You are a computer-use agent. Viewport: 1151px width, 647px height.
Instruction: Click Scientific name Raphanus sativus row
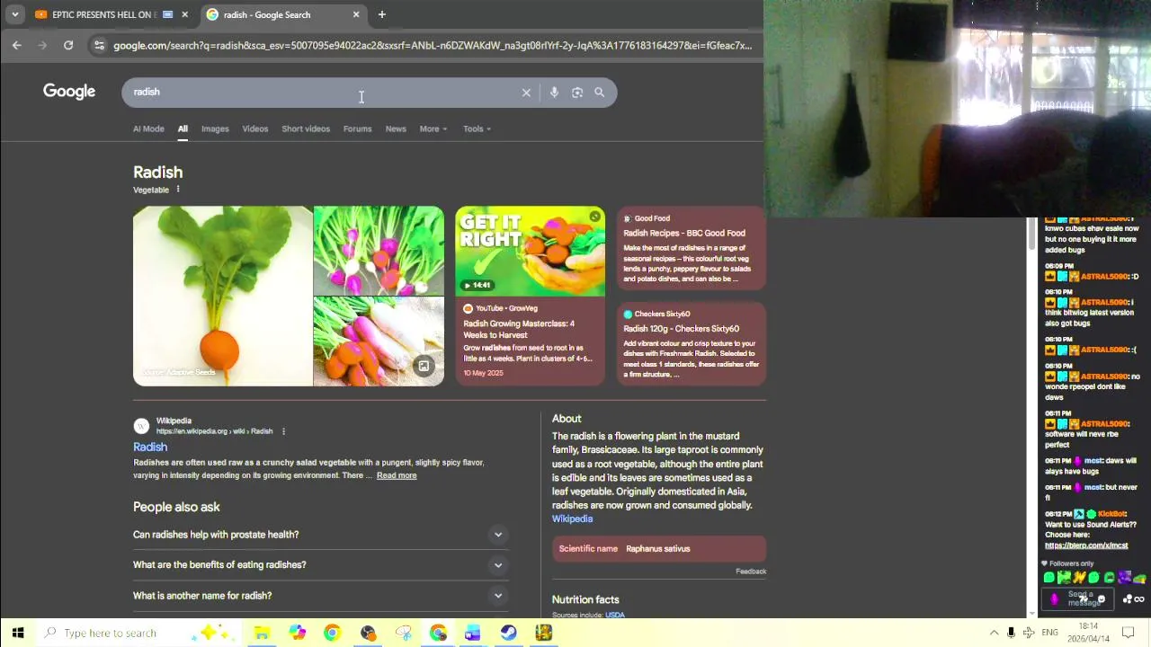[659, 549]
